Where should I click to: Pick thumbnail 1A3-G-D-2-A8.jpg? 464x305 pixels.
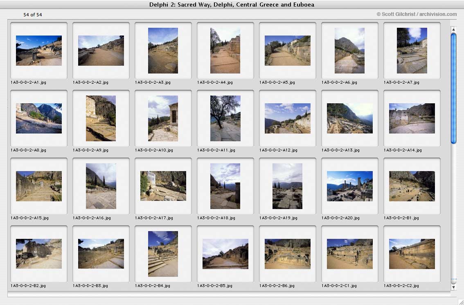tap(39, 118)
